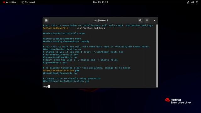The image size is (201, 113).
Task: Click the yes value after PasswordAuthentication
Action: [x=77, y=70]
